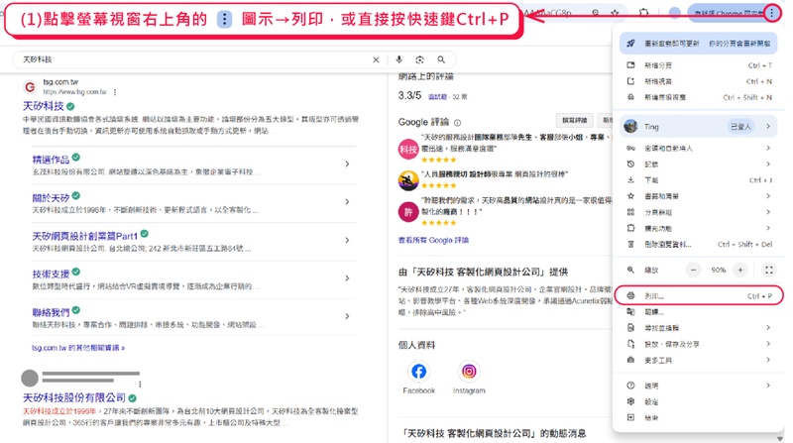
Task: Open the 天矽科技股份有限公司 result link
Action: (74, 397)
